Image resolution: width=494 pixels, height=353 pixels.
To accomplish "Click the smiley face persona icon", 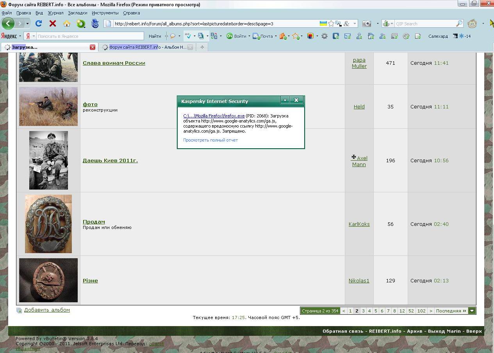I will [472, 23].
